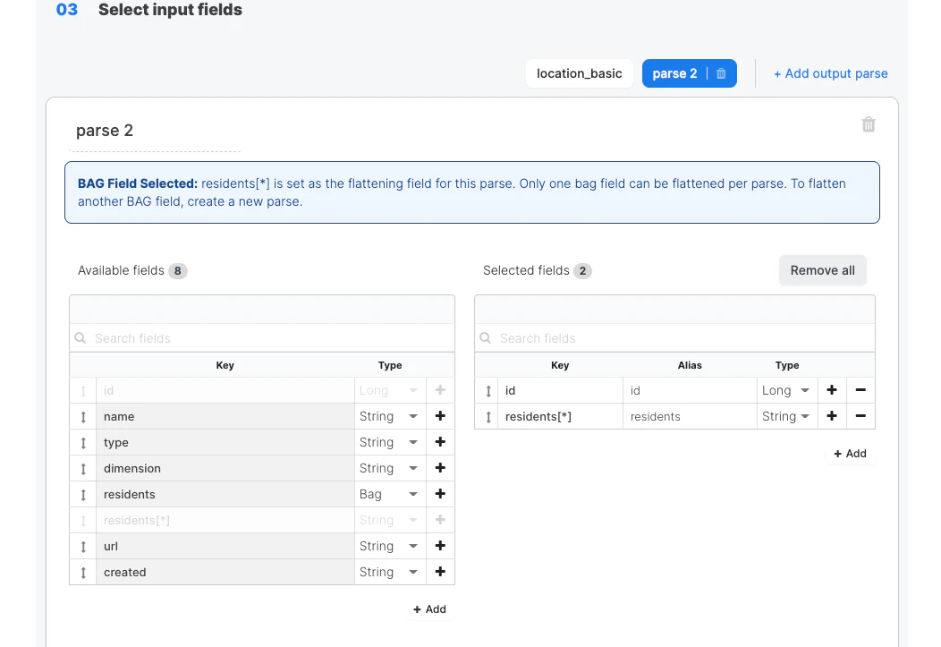This screenshot has width=941, height=647.
Task: Remove selected residents[*] field with minus icon
Action: click(860, 416)
